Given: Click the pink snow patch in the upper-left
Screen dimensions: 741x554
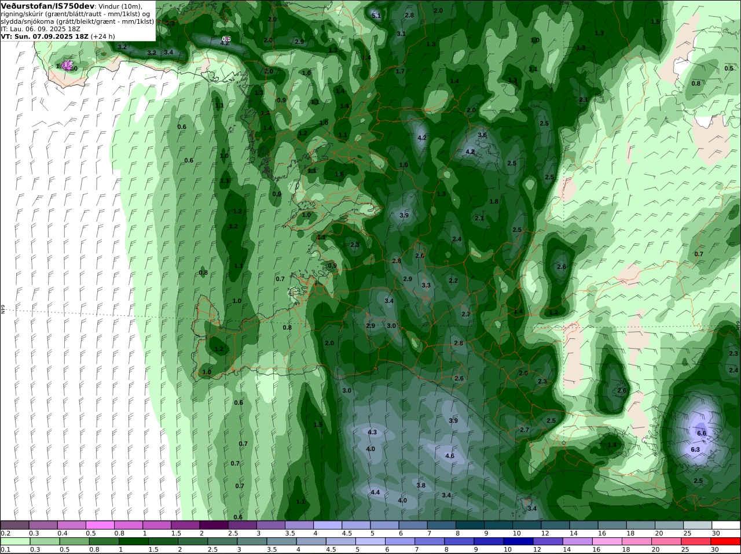Looking at the screenshot, I should [x=68, y=65].
